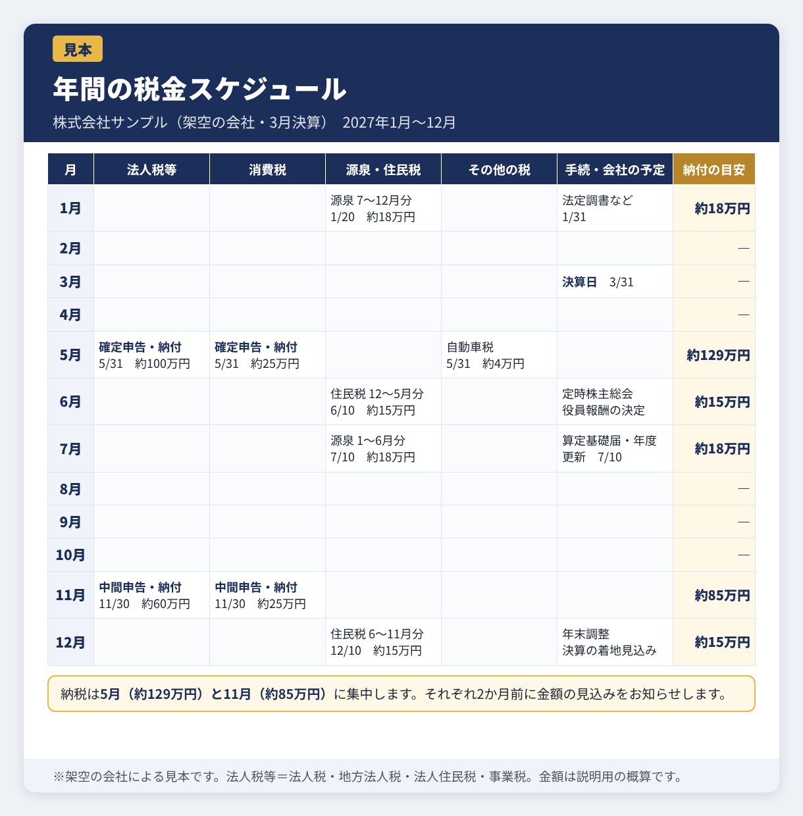Click the 決算日 3/31 cell
This screenshot has width=803, height=816.
click(615, 282)
